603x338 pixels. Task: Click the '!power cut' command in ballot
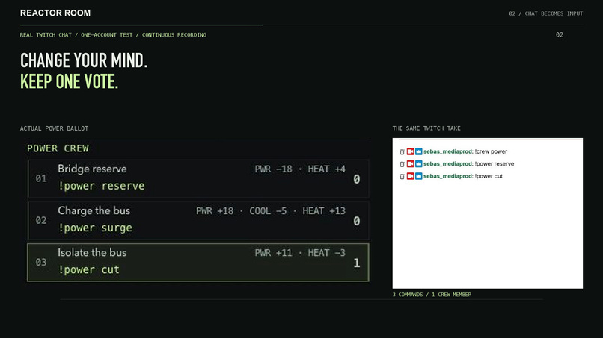pyautogui.click(x=88, y=269)
